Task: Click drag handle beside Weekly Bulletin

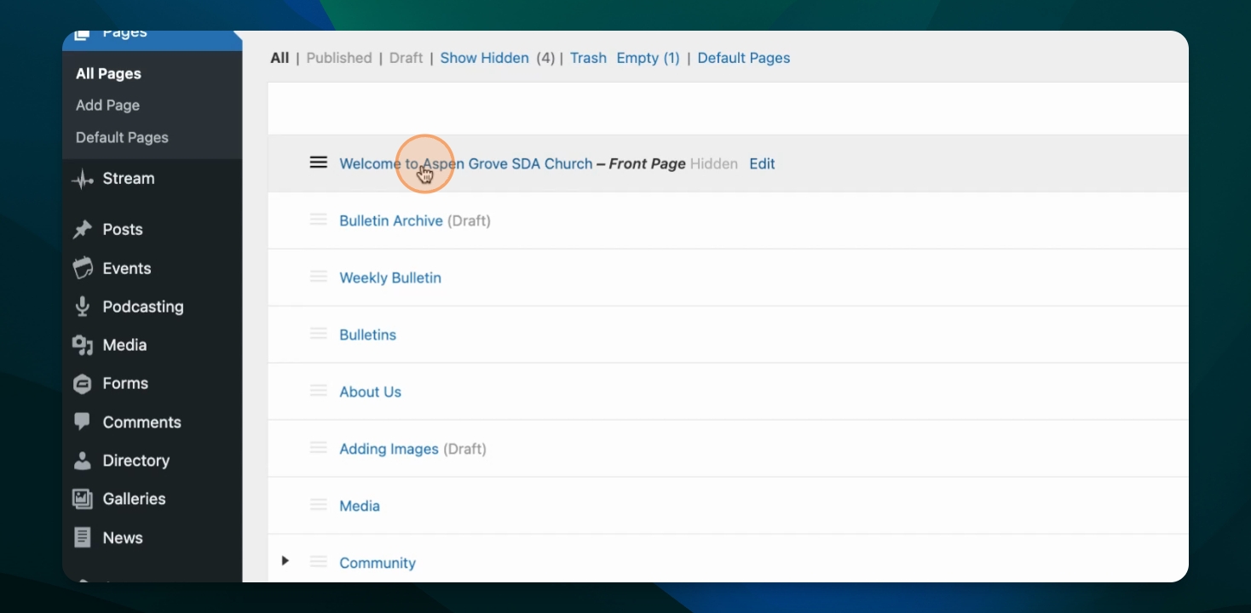Action: click(x=319, y=277)
